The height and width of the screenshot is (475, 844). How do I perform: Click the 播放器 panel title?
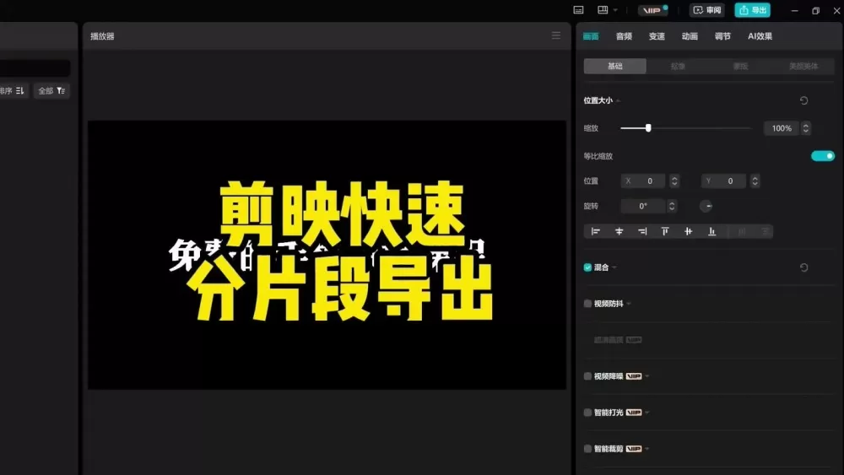[102, 36]
